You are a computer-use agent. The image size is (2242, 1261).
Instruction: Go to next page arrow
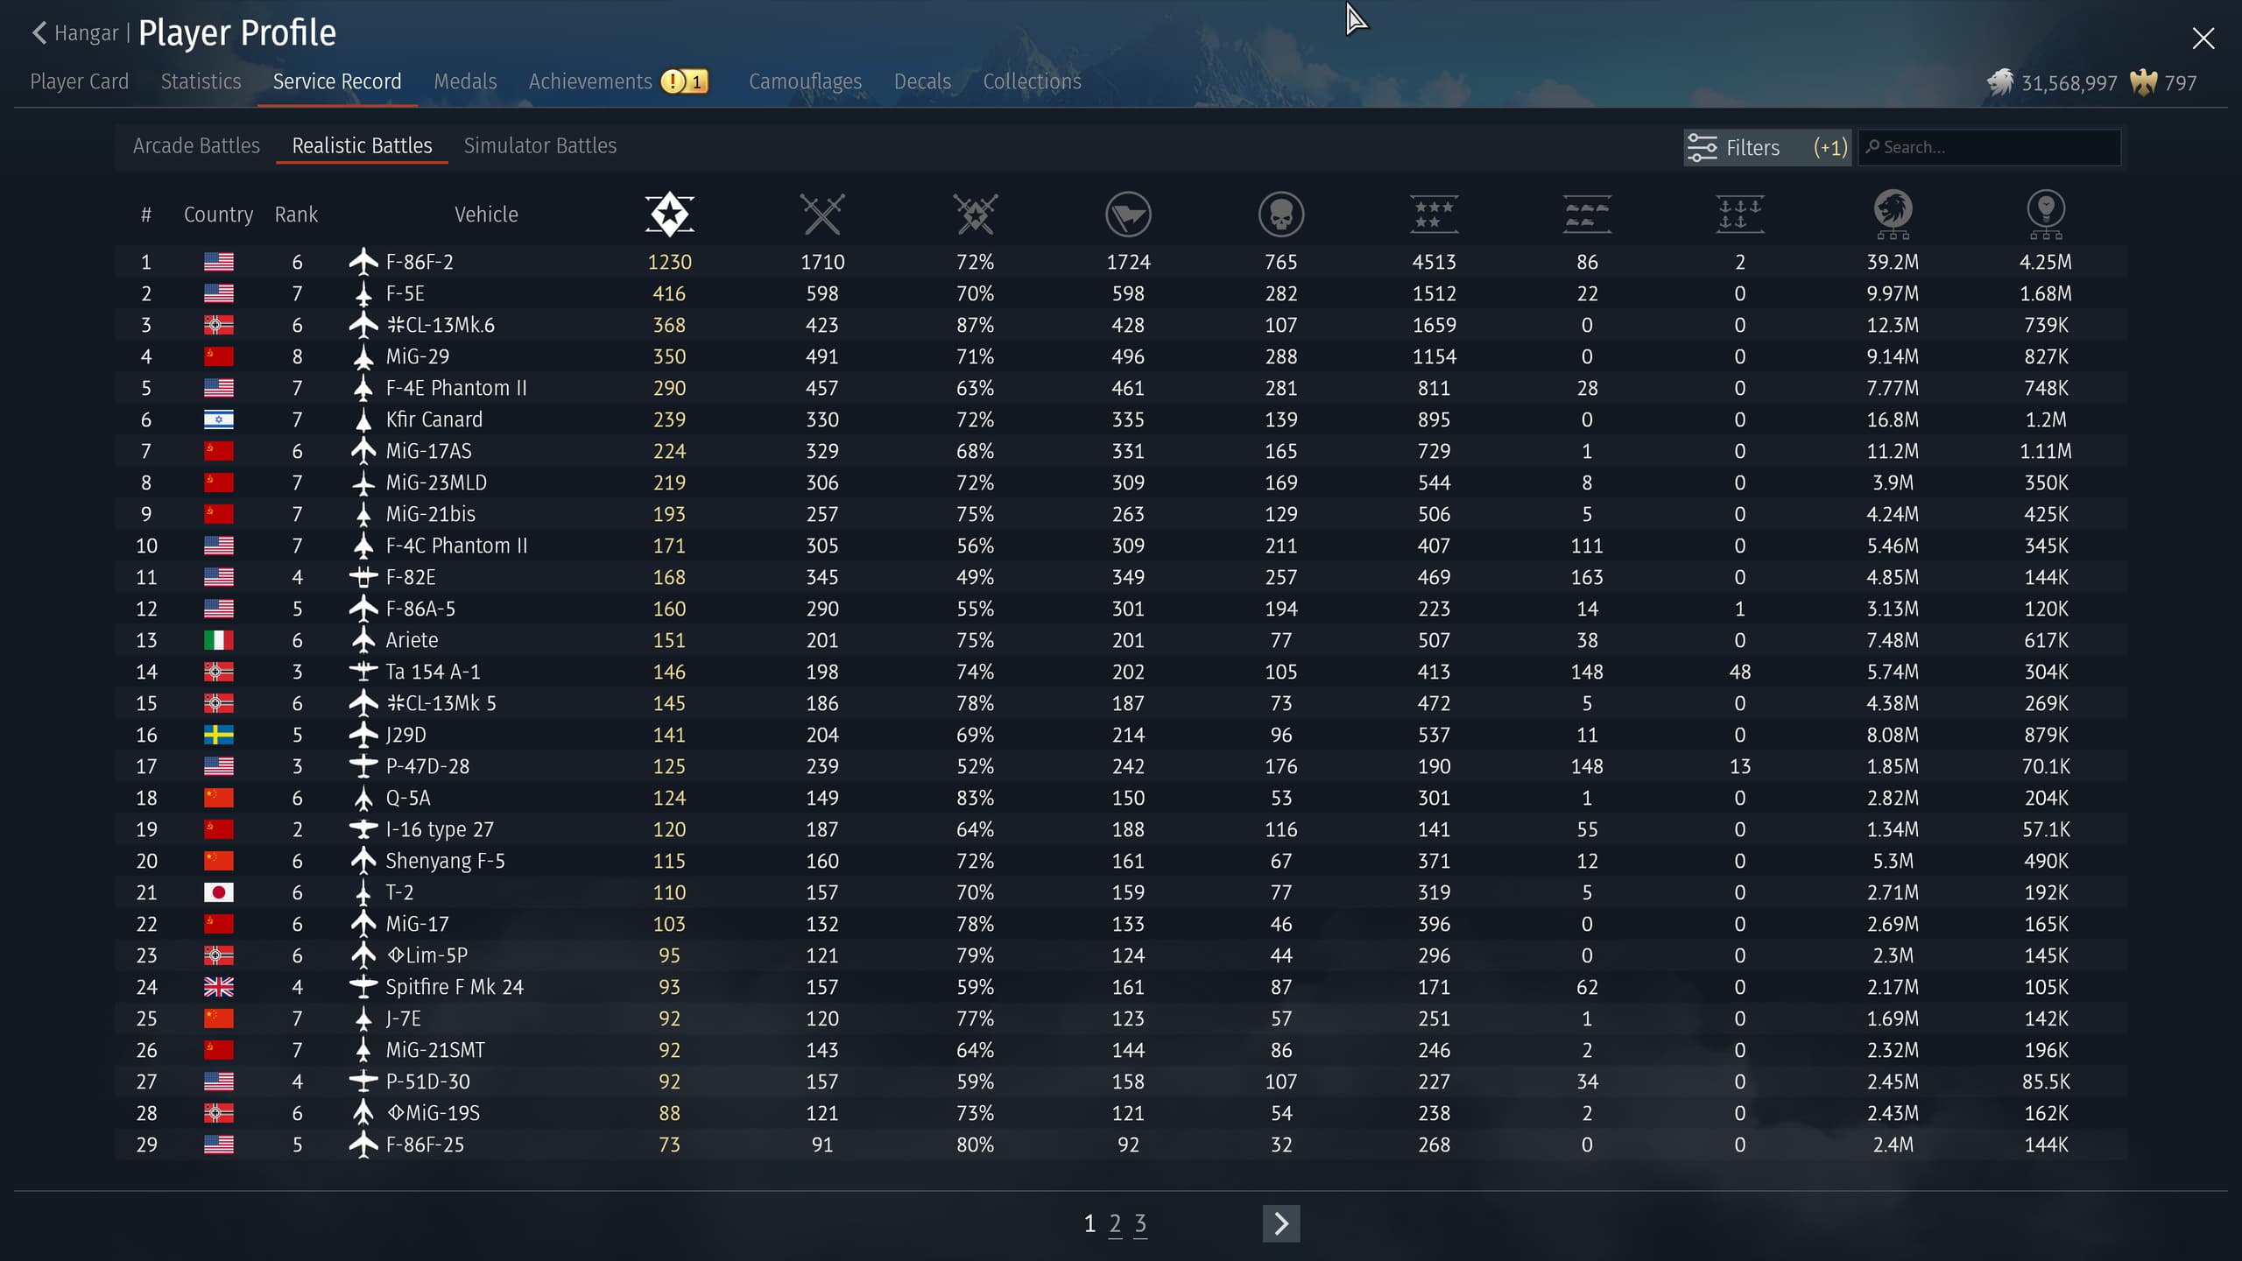coord(1280,1223)
